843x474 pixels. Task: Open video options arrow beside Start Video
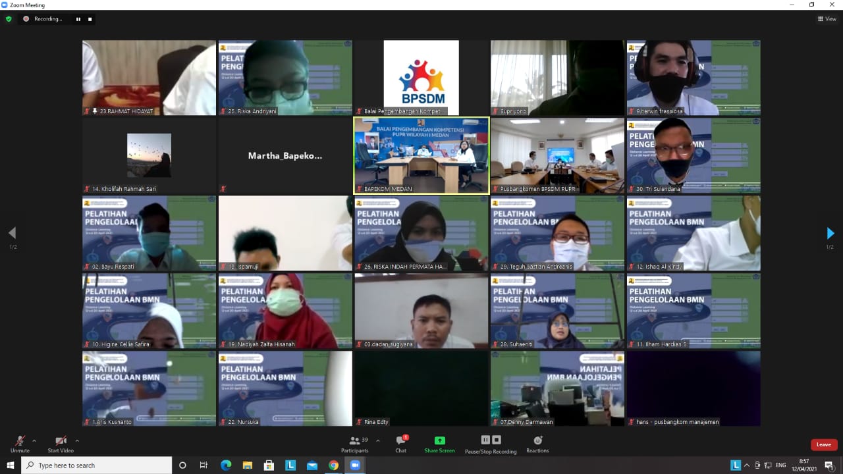click(x=77, y=440)
